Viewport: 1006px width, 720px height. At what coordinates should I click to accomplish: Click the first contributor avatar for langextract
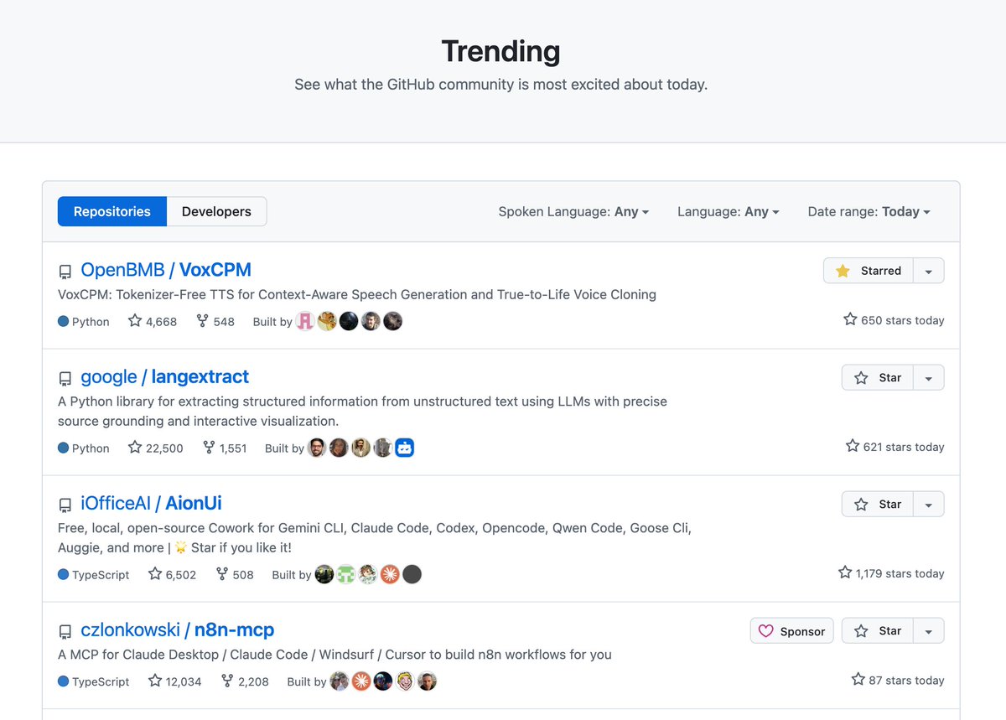[x=317, y=448]
